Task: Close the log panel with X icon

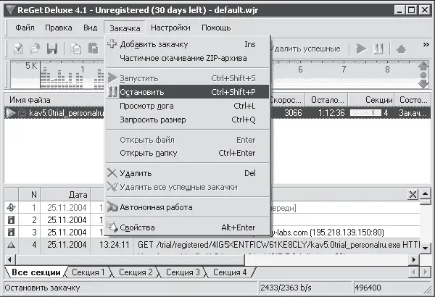Action: point(413,194)
